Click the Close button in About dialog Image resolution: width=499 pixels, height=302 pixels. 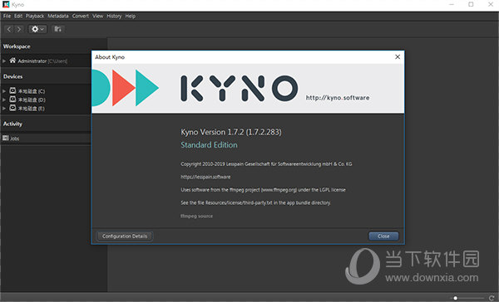tap(383, 236)
